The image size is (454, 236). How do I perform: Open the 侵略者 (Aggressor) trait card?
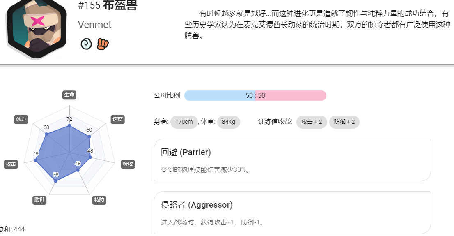point(292,213)
